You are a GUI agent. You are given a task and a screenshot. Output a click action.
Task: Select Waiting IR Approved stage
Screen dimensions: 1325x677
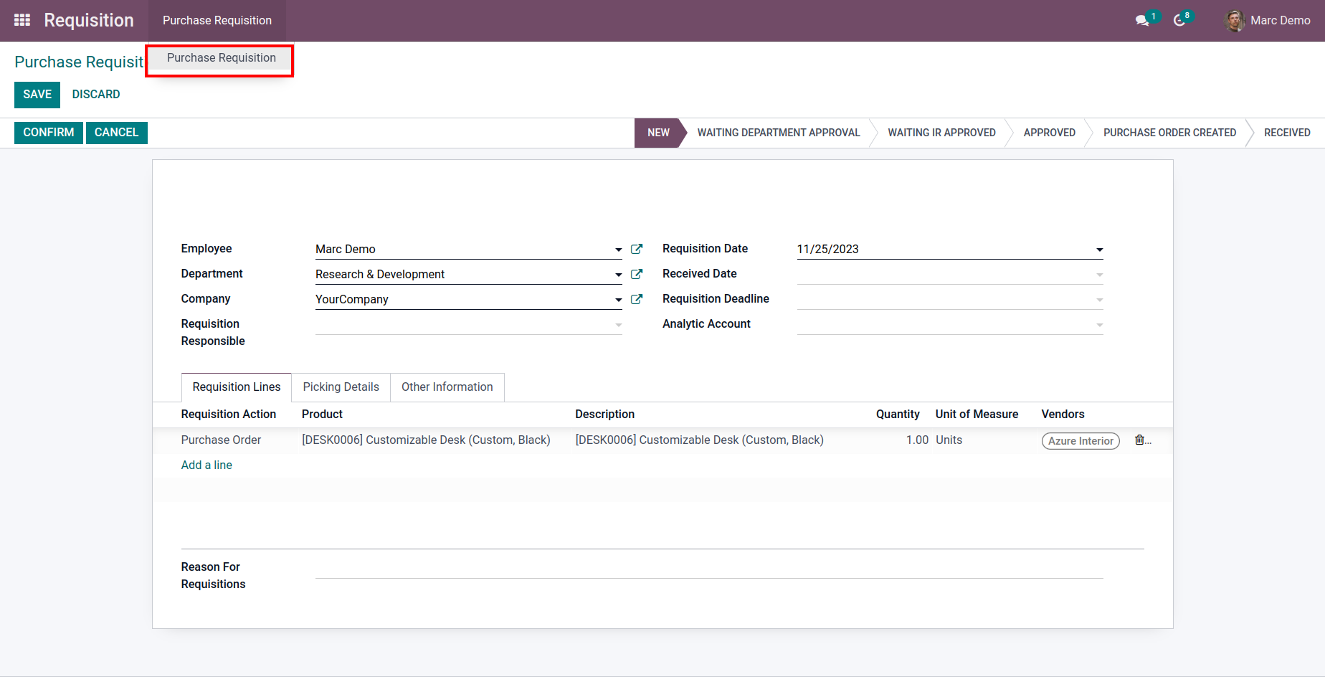pos(941,133)
